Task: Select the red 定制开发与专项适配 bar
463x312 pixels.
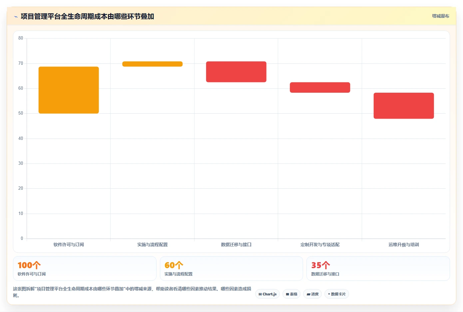Action: coord(320,87)
